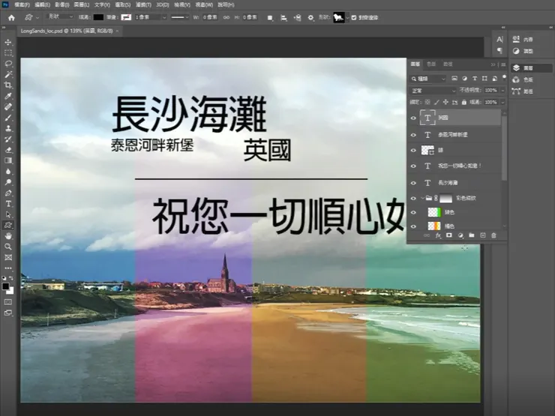Select the Clone Stamp tool

(x=8, y=128)
